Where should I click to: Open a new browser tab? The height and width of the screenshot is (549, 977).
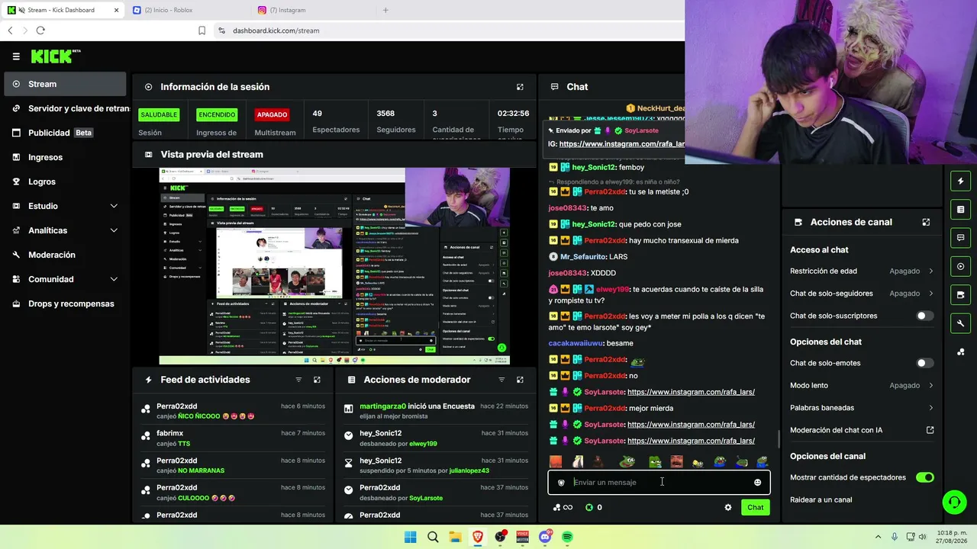[x=385, y=10]
